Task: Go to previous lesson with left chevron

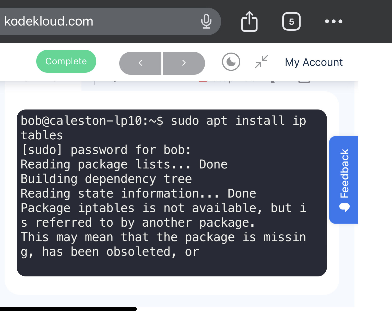Action: 140,63
